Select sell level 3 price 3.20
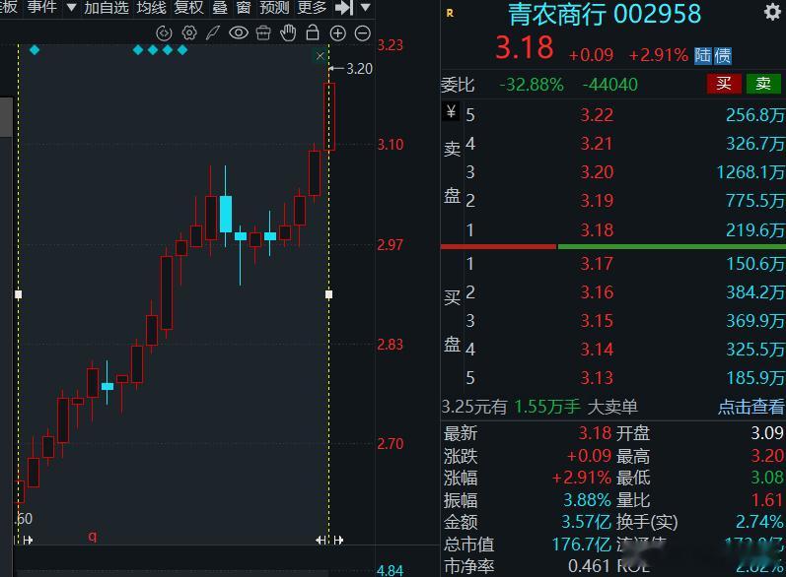Screen dimensions: 786x577 pos(597,172)
